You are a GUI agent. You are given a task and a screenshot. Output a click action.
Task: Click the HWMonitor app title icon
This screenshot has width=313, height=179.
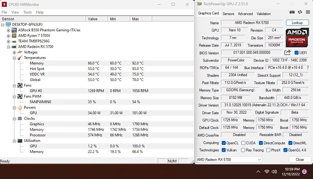(4, 4)
